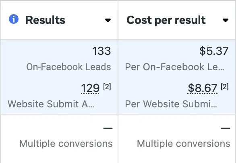Open the underlined 129 results value
236x163 pixels.
tap(90, 88)
